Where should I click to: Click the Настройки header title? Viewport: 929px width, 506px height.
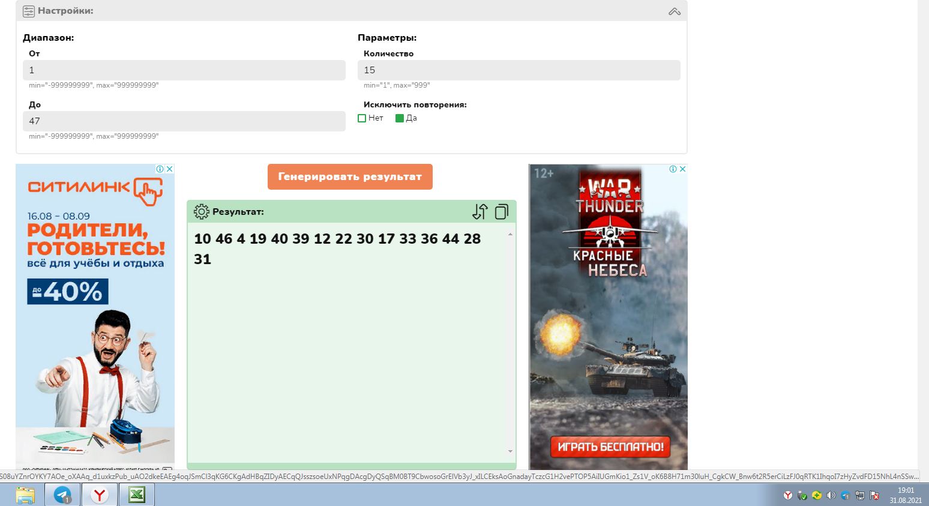click(65, 11)
